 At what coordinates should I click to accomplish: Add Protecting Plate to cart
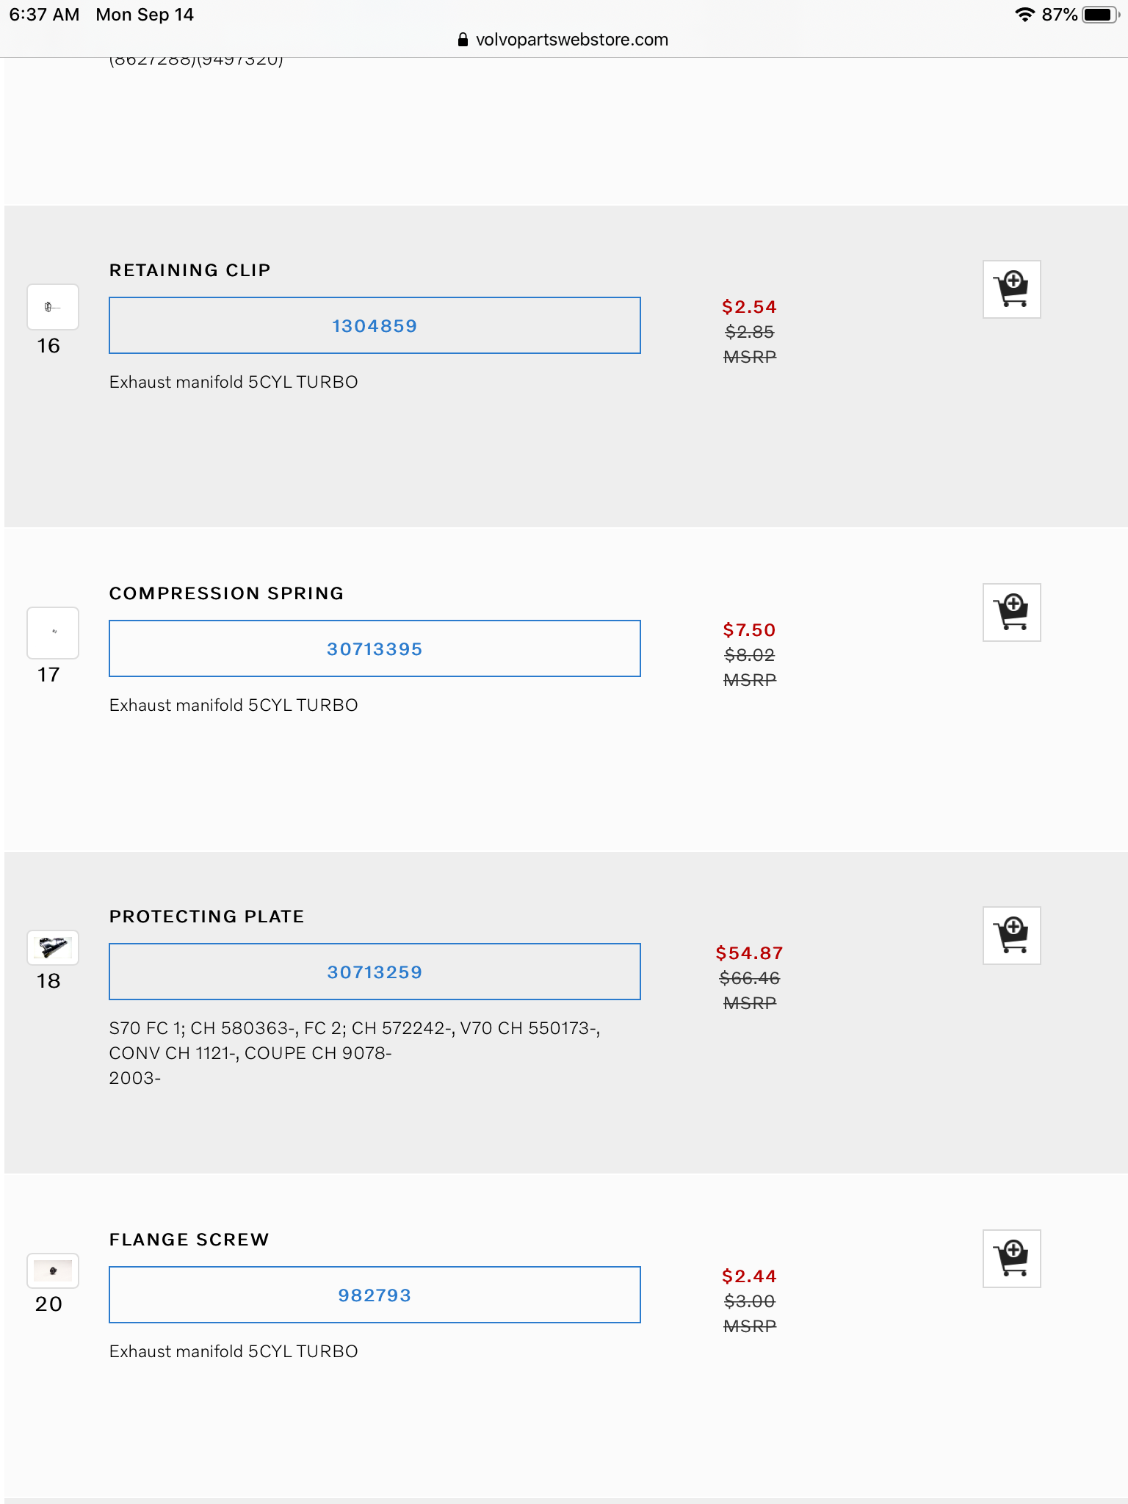(x=1011, y=936)
